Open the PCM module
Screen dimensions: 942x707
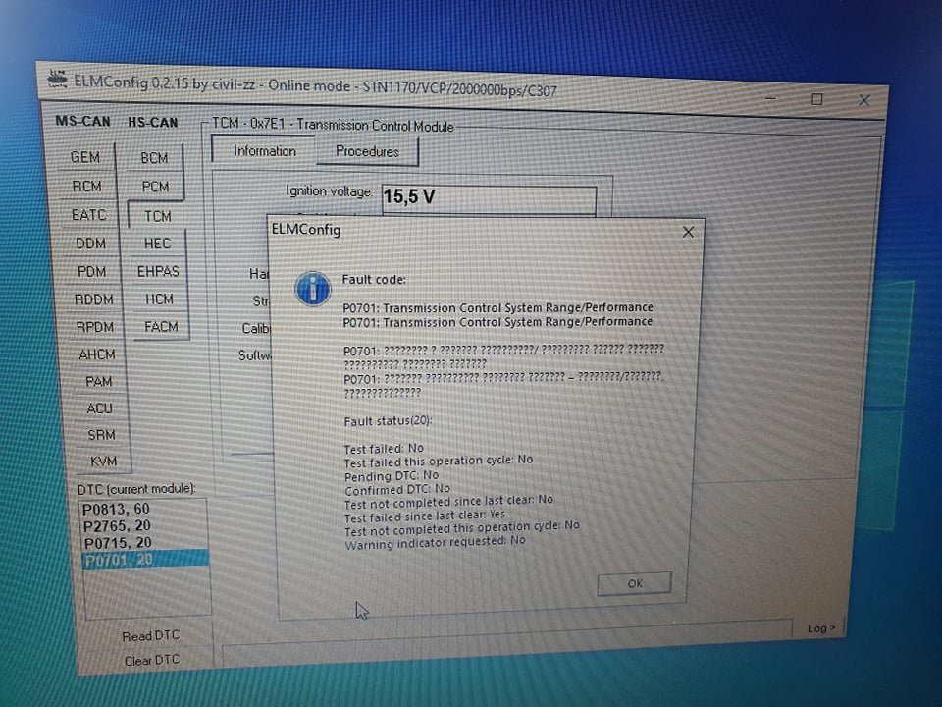(x=155, y=187)
